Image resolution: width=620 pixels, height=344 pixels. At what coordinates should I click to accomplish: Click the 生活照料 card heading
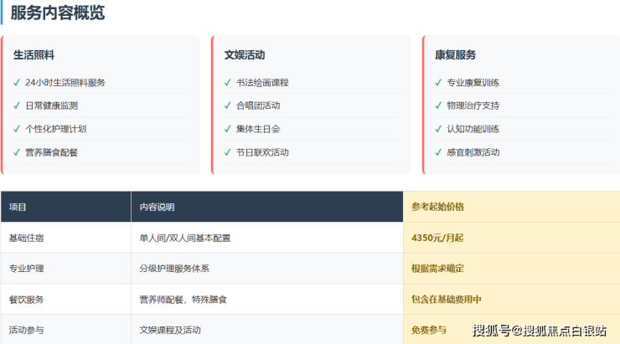34,55
